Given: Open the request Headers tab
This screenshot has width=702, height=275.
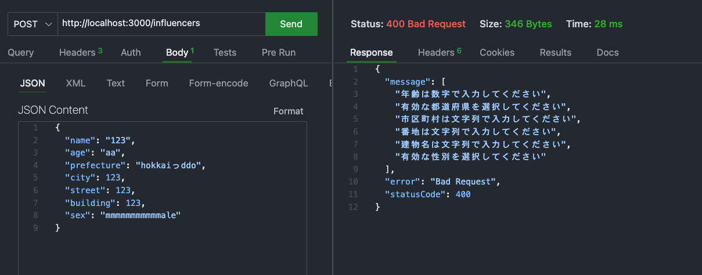Looking at the screenshot, I should pos(81,52).
